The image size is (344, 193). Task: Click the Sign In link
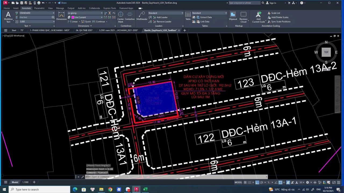(x=273, y=3)
